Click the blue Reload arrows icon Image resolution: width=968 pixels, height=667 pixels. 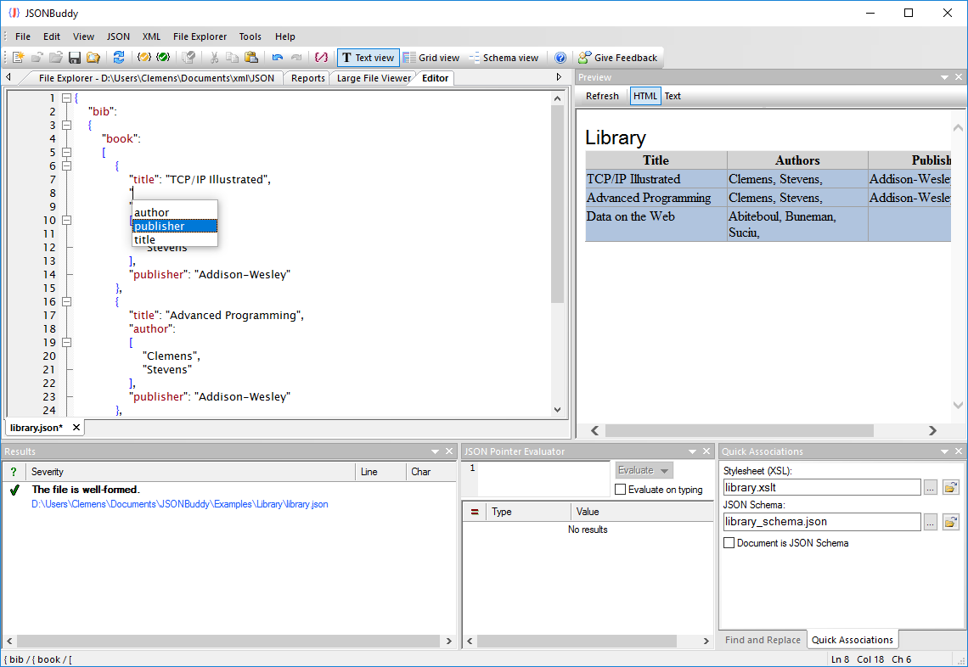coord(119,58)
